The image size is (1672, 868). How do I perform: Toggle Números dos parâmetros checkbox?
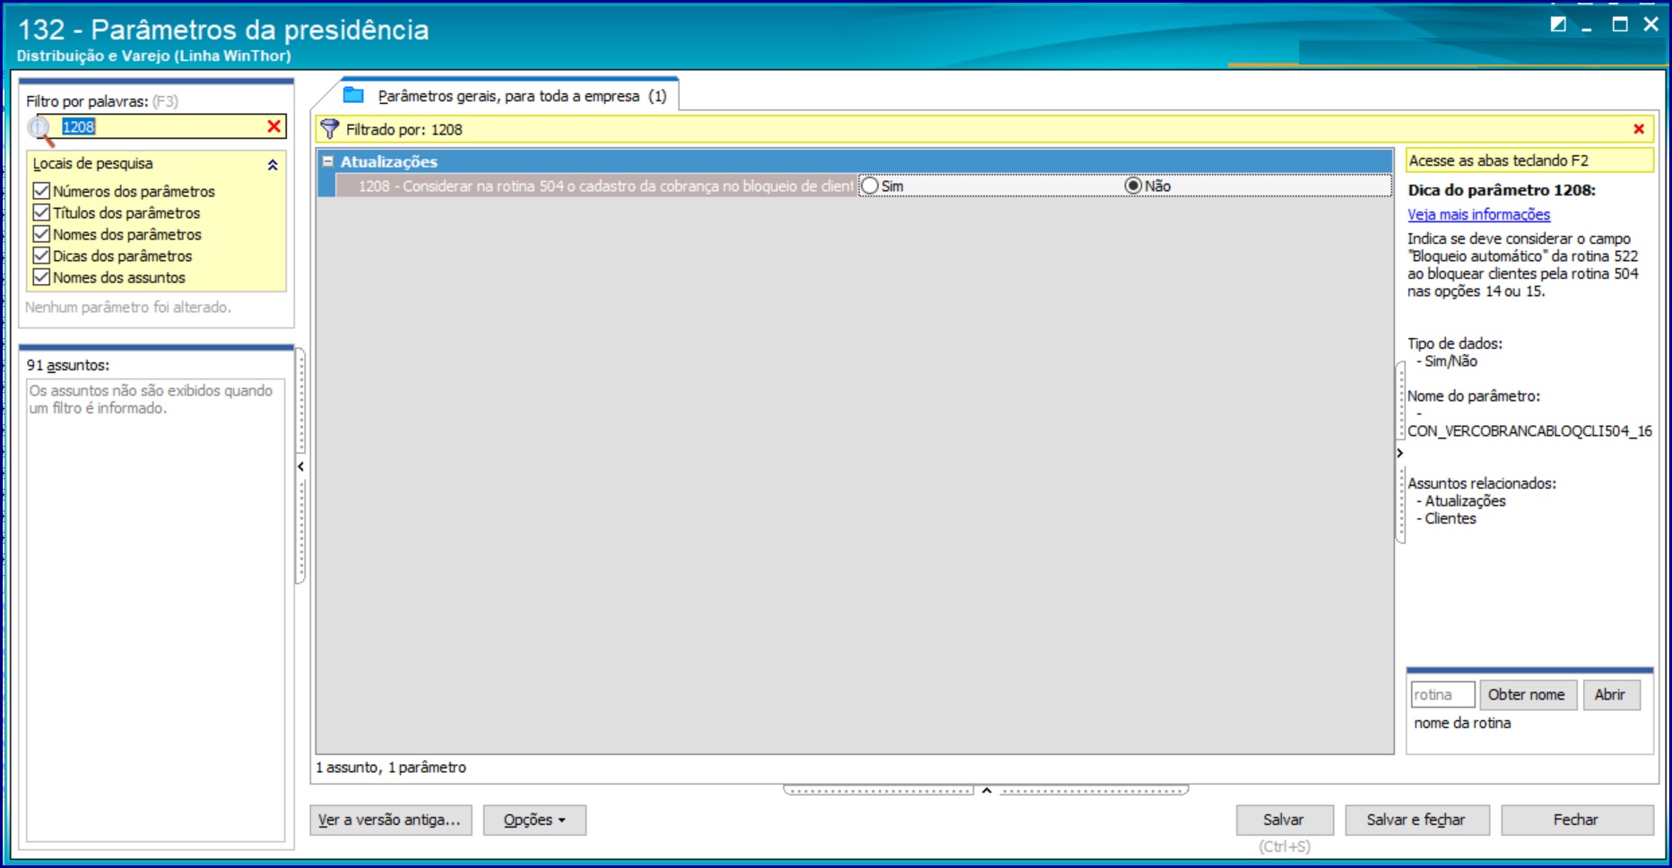(x=41, y=191)
